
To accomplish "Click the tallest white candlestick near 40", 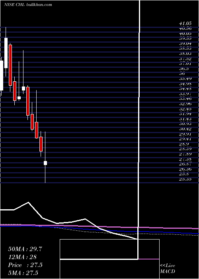I will 6,53.
